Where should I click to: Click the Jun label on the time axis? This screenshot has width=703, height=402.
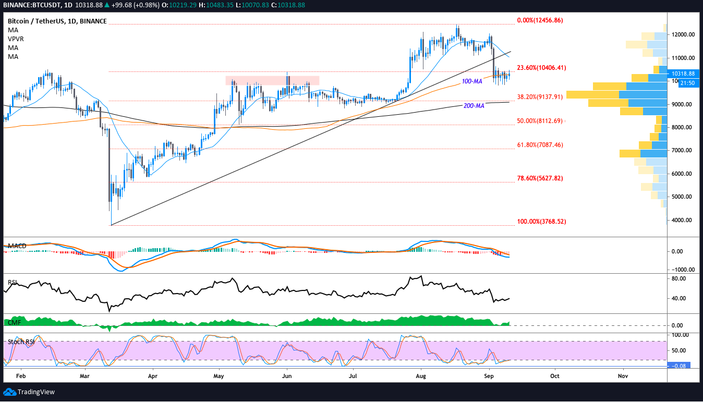pyautogui.click(x=286, y=375)
